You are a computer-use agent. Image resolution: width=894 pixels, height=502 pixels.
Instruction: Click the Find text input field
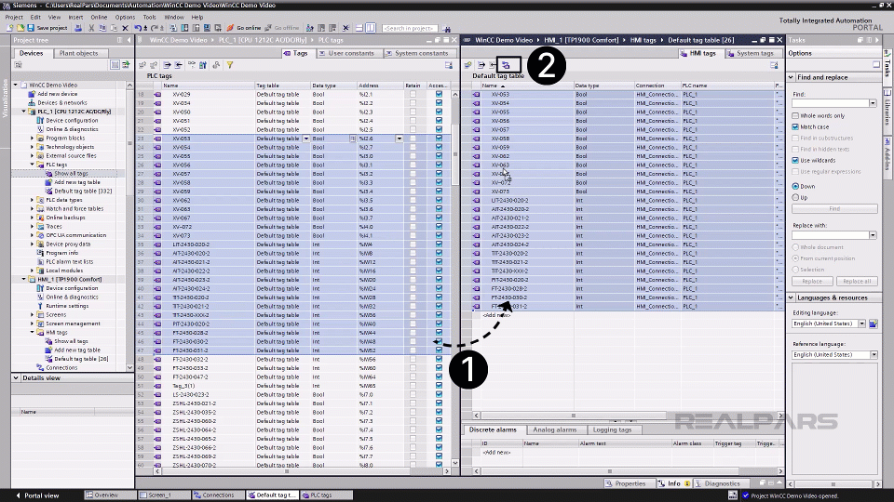coord(830,103)
